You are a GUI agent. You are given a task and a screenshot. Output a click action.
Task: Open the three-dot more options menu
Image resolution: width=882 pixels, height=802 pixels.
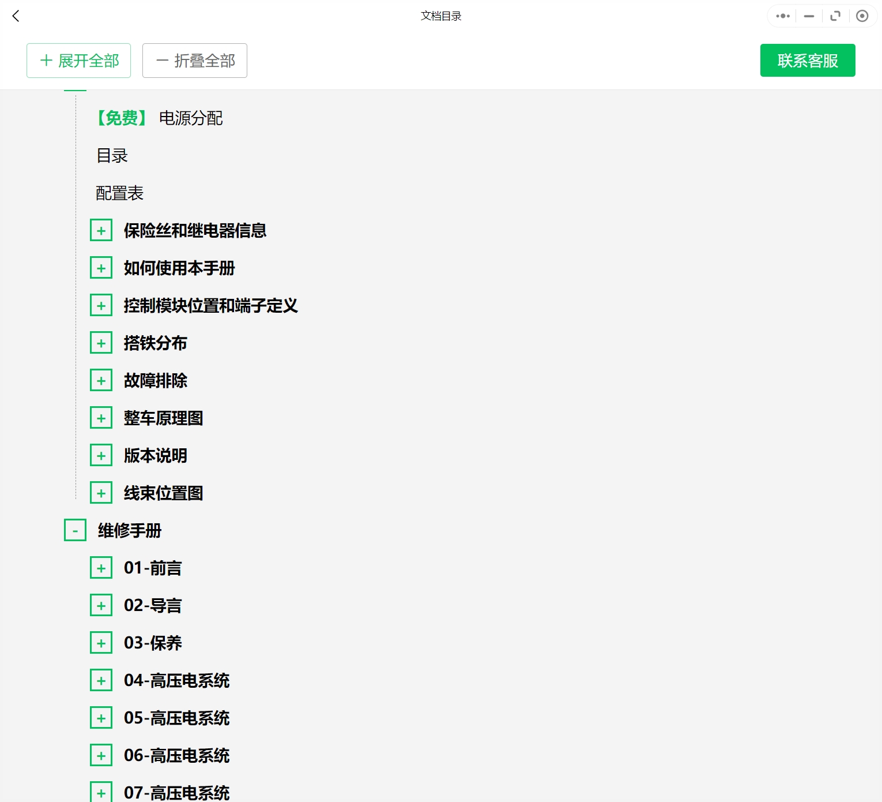pos(782,16)
